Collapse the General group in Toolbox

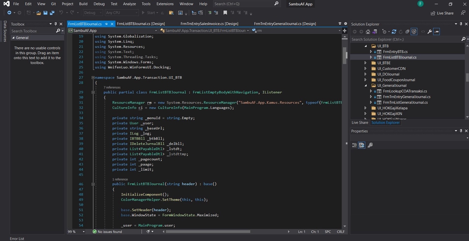click(14, 38)
